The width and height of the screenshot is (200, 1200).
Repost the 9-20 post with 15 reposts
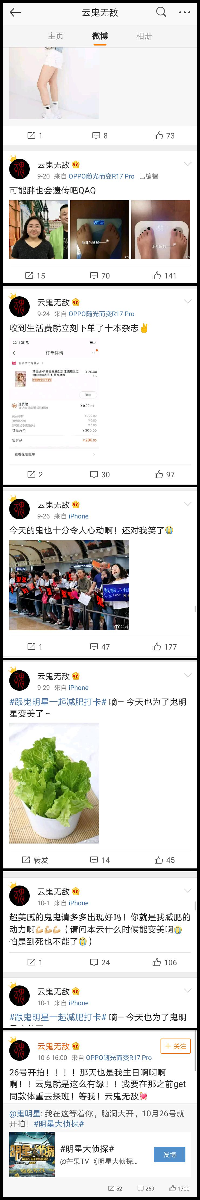[x=35, y=276]
